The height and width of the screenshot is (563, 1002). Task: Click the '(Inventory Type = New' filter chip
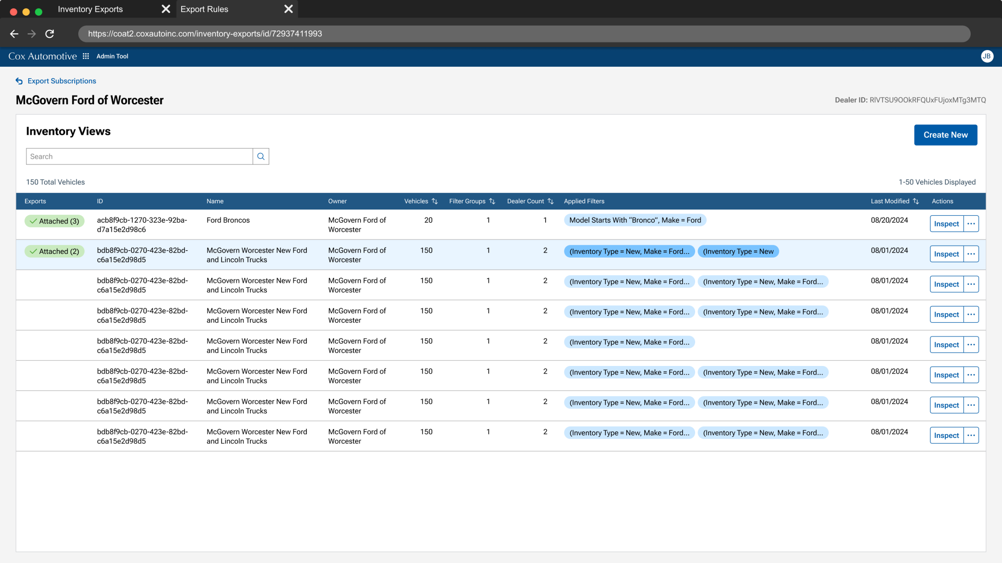pyautogui.click(x=738, y=251)
